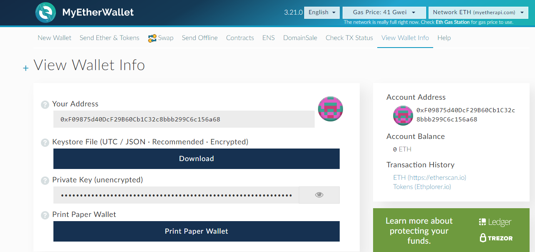Image resolution: width=535 pixels, height=252 pixels.
Task: Open ETH (https://etherscan.io) transaction history link
Action: (430, 177)
